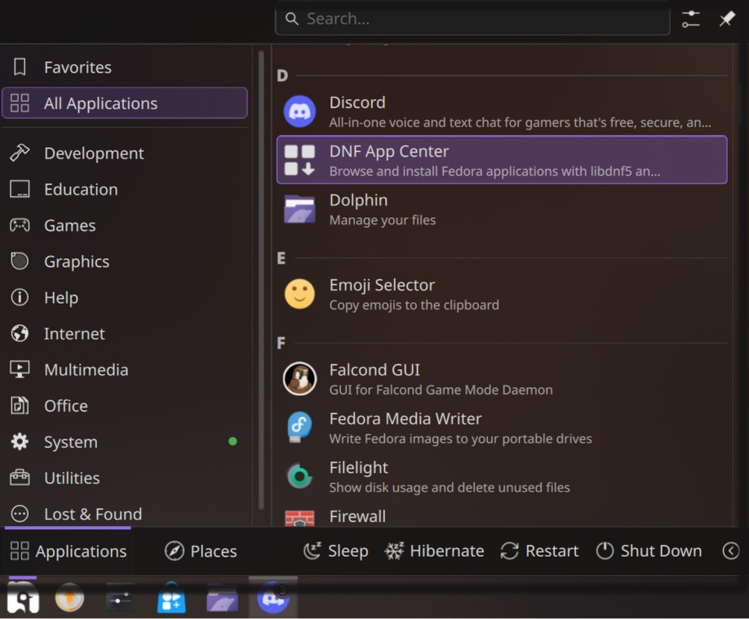Viewport: 749px width, 619px height.
Task: Click the chevron next to Shut Down
Action: pos(731,550)
